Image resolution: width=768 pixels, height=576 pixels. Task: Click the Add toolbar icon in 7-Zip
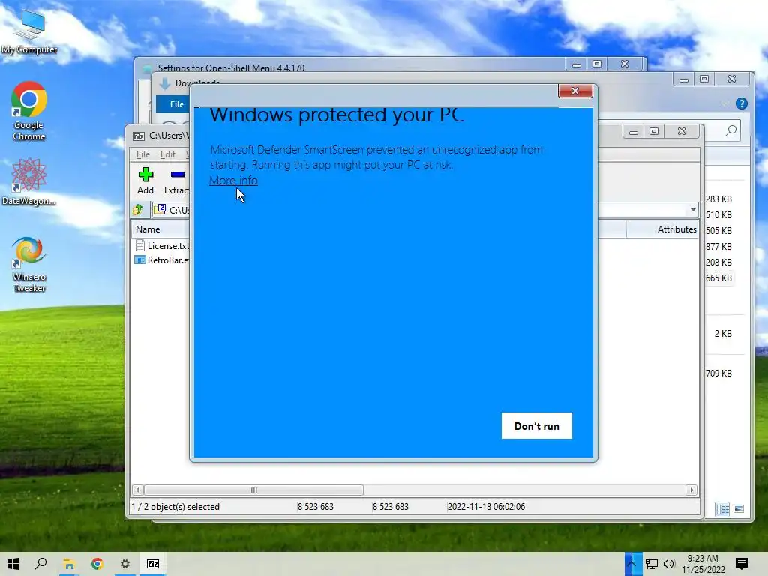coord(145,180)
